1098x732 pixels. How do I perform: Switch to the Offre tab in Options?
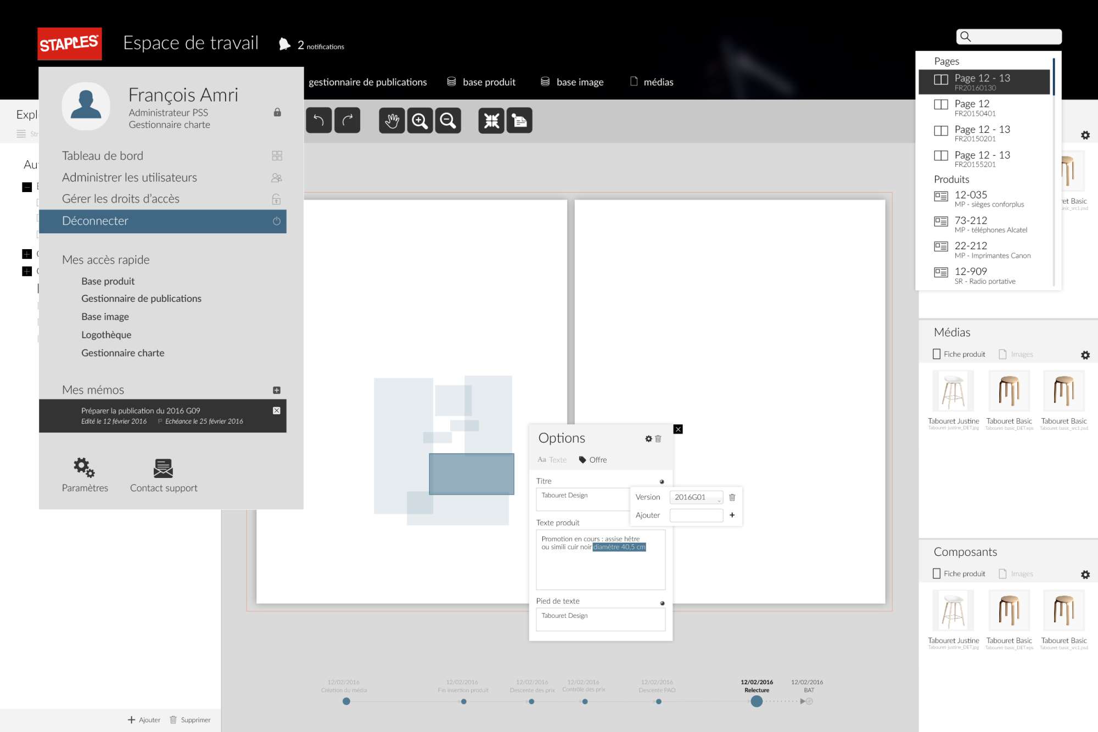tap(593, 460)
